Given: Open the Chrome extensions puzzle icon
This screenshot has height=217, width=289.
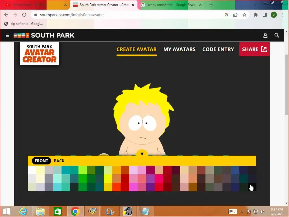Looking at the screenshot, I should (x=255, y=15).
